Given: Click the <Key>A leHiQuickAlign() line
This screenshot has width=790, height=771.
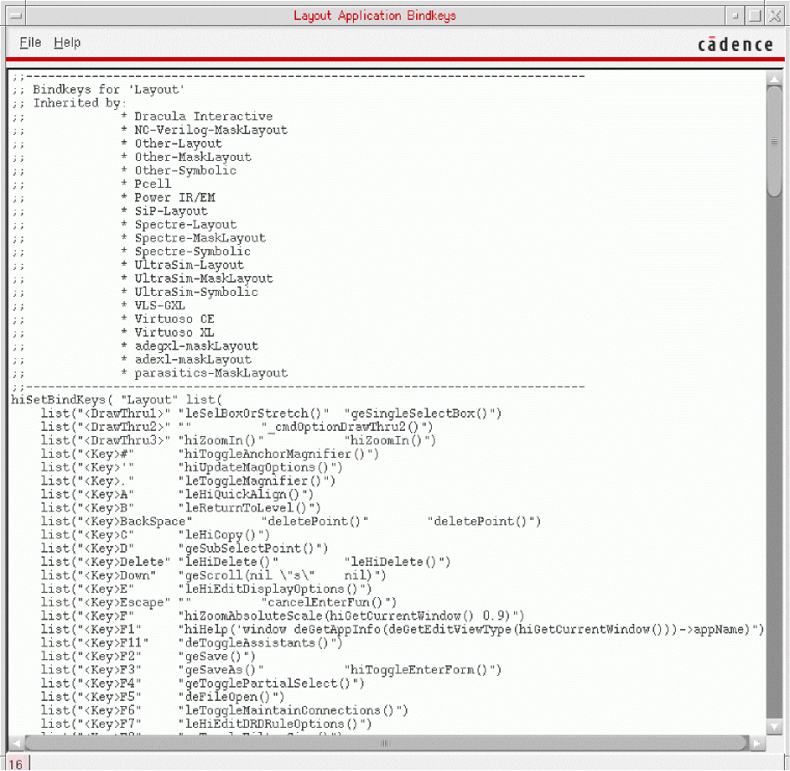Looking at the screenshot, I should (177, 495).
